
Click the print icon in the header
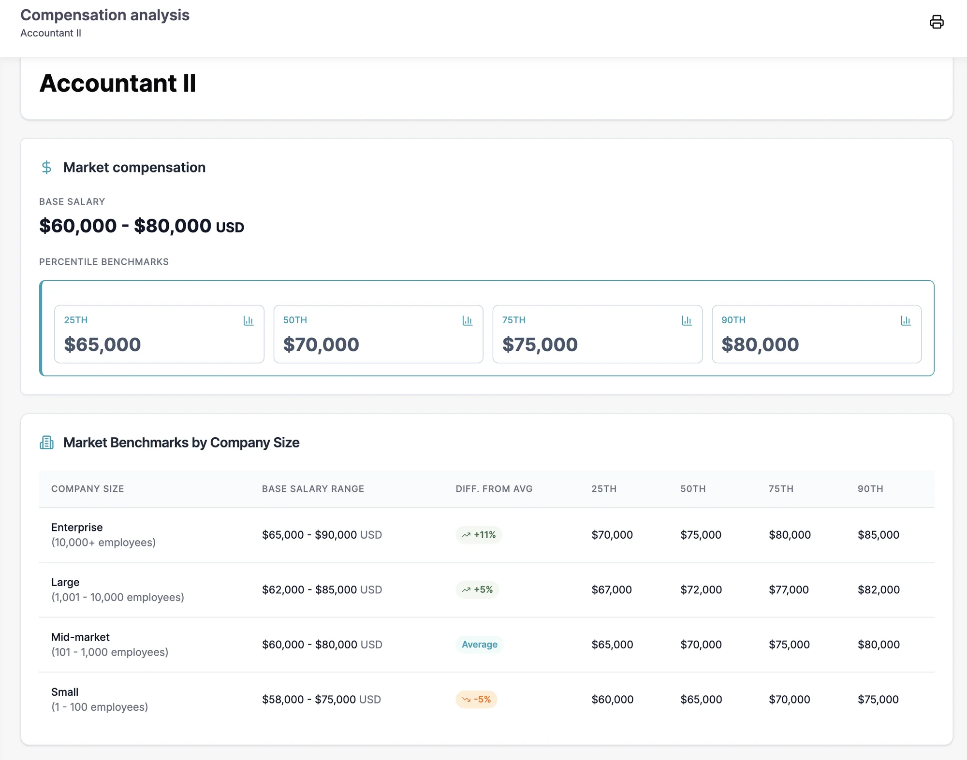[937, 22]
